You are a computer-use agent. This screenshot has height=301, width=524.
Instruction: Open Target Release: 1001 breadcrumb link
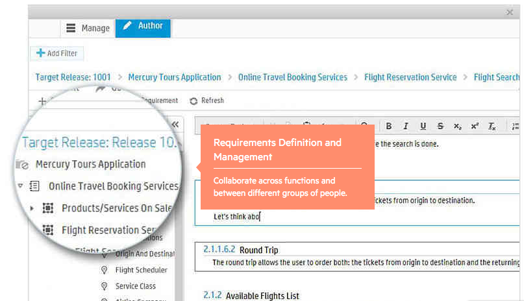[73, 77]
